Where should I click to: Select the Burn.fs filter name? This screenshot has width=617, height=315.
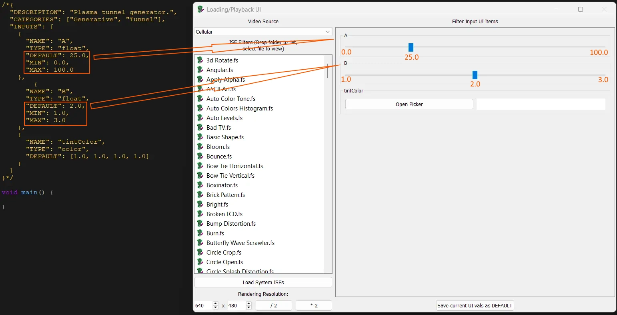coord(215,233)
